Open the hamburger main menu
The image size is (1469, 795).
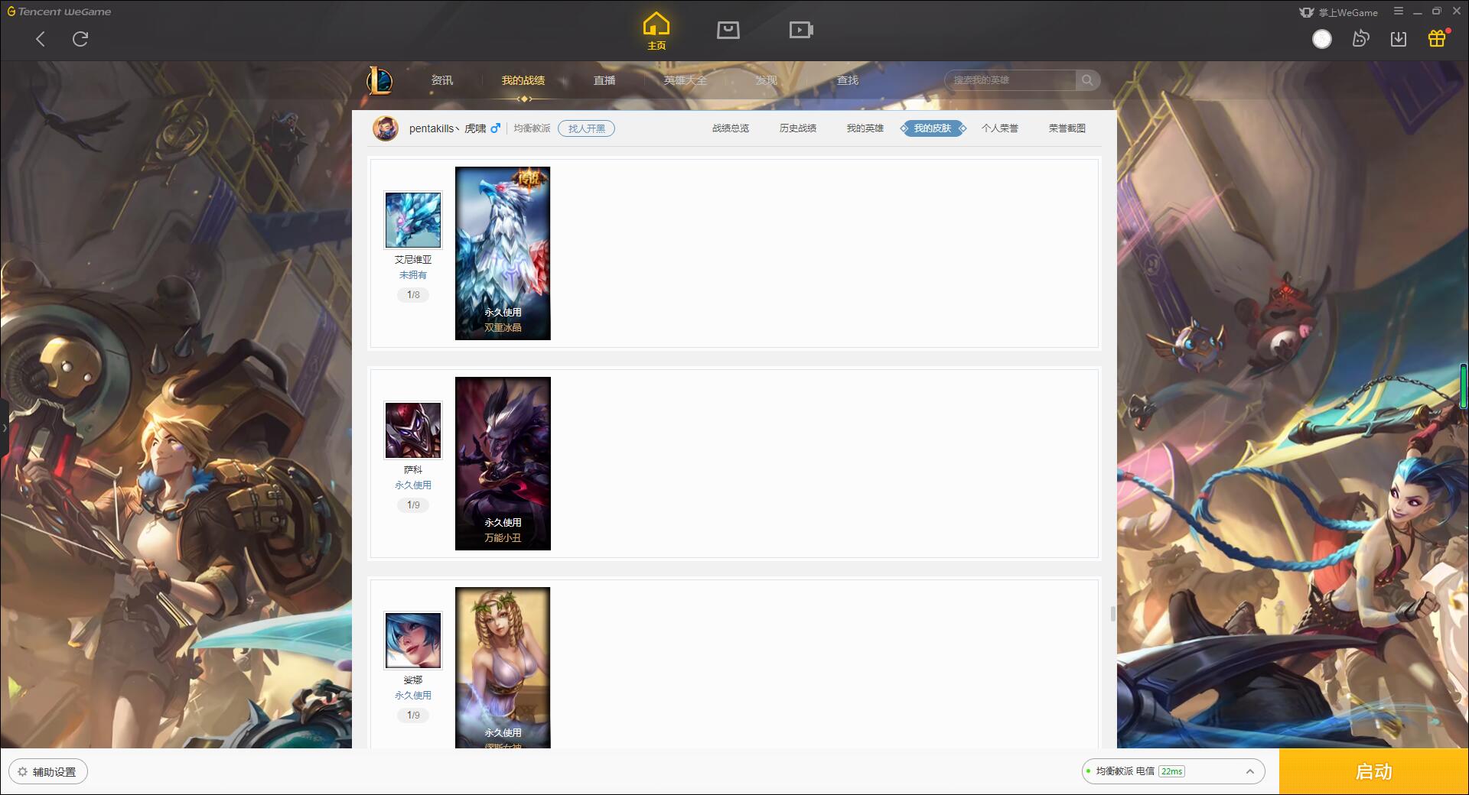1399,11
